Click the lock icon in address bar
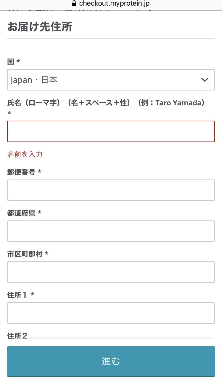Screen dimensions: 222x383 74,4
